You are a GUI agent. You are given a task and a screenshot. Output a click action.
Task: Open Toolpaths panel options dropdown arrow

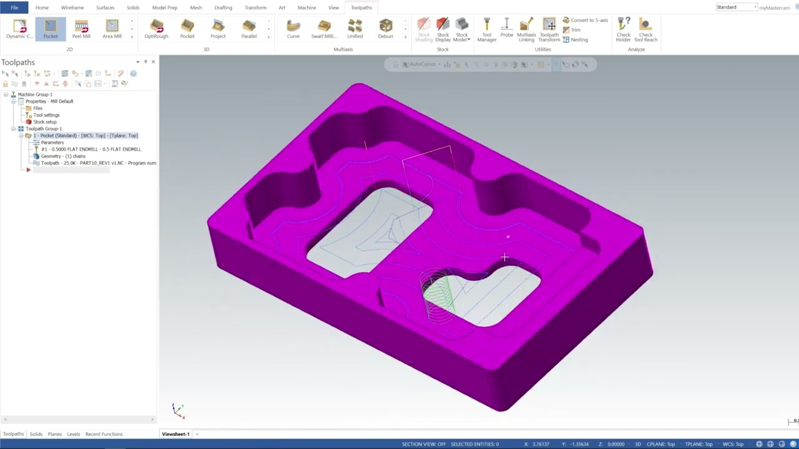[138, 62]
